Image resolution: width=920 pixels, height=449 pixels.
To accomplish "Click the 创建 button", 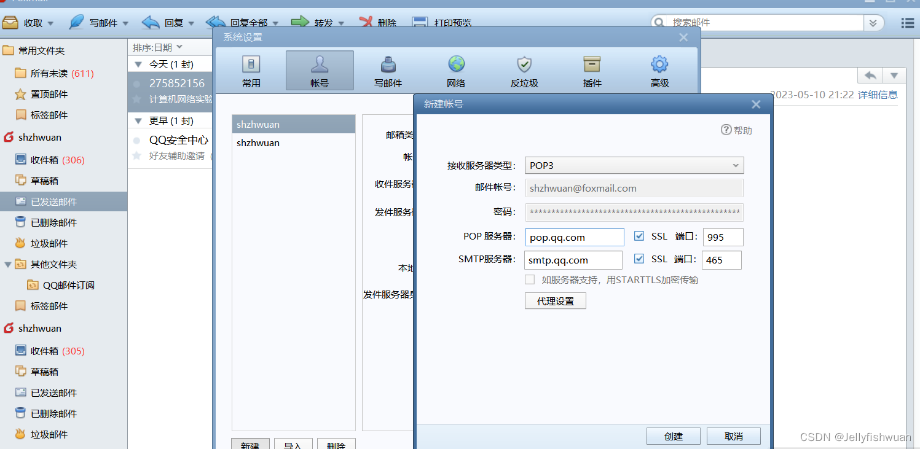I will (x=674, y=436).
